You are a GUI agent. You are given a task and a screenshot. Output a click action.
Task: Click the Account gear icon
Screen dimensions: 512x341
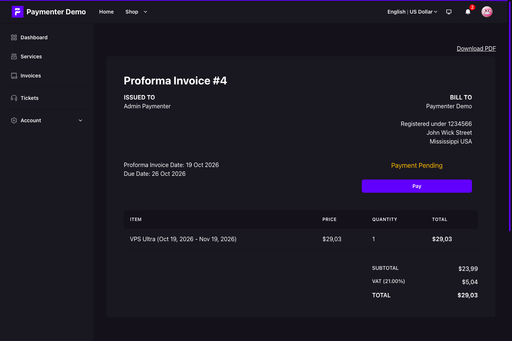tap(14, 120)
